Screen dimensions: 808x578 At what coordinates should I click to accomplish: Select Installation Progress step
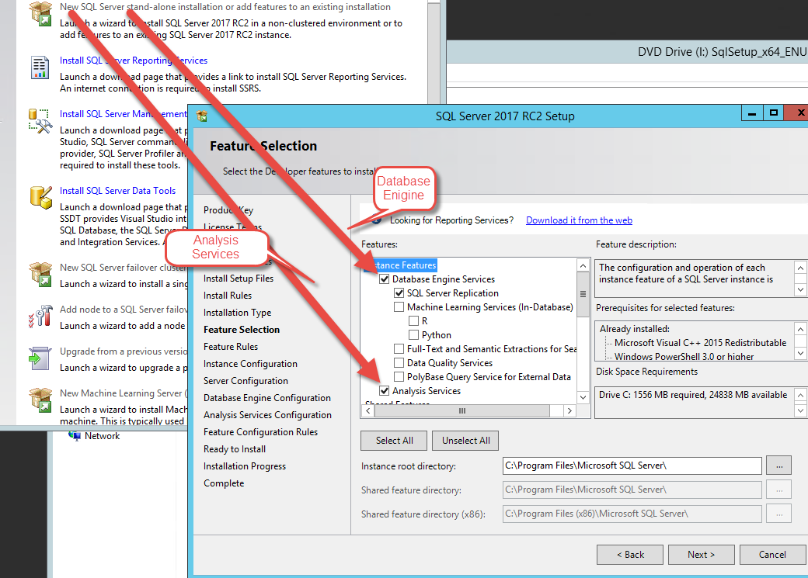click(x=244, y=466)
